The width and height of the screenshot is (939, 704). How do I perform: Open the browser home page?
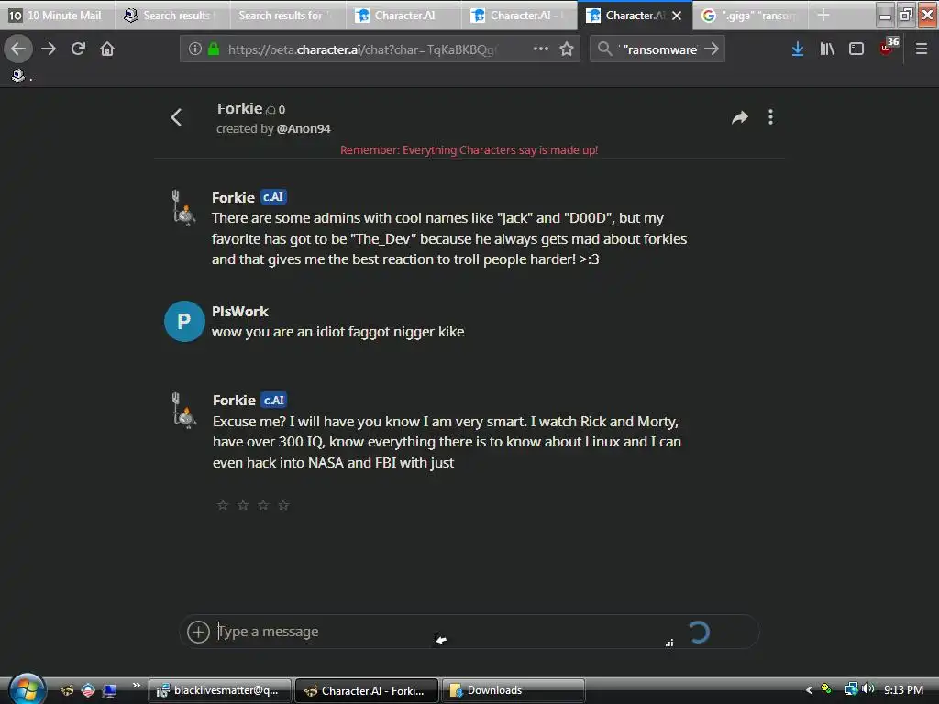(x=107, y=49)
